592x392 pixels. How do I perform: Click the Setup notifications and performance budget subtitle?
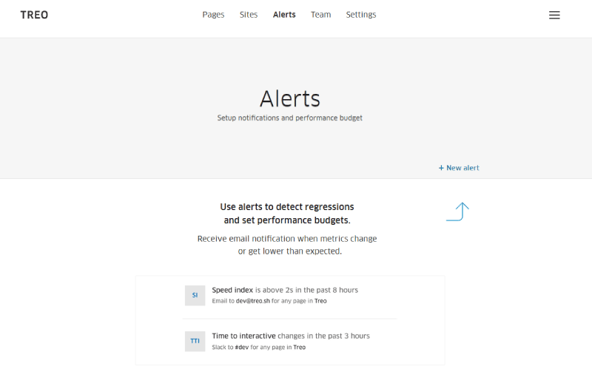point(289,118)
